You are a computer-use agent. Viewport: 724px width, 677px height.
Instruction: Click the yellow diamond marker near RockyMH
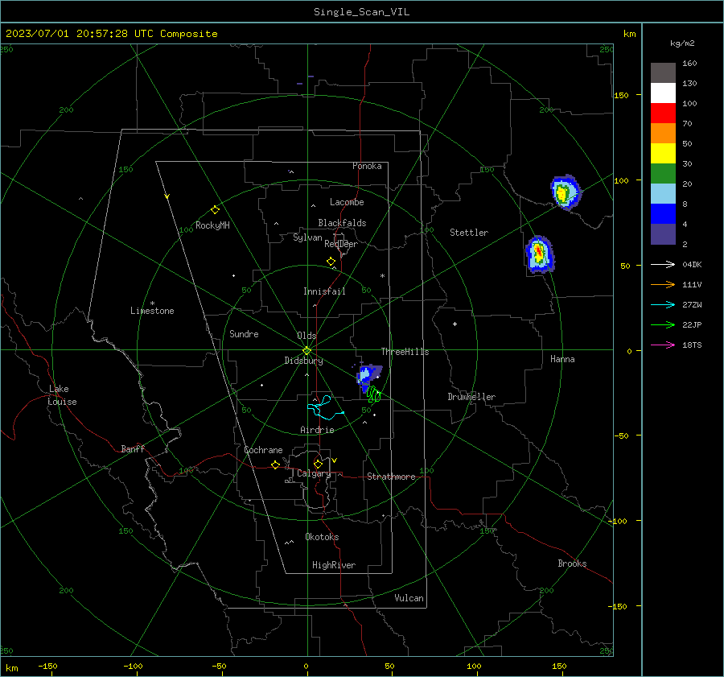pos(215,210)
